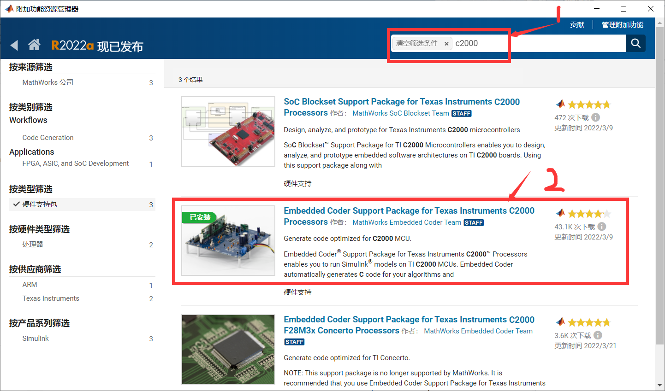Click info icon beside 472 次下载
Image resolution: width=665 pixels, height=391 pixels.
(596, 117)
